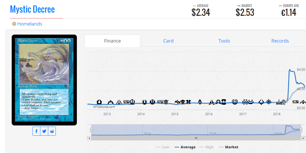Click the M14 set marker on chart

tap(126, 102)
